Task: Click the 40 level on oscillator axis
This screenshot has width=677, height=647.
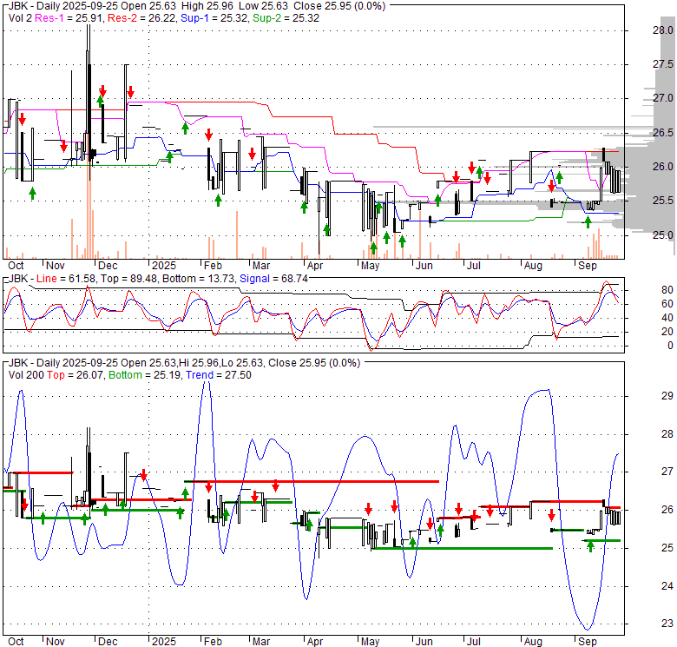Action: point(667,318)
